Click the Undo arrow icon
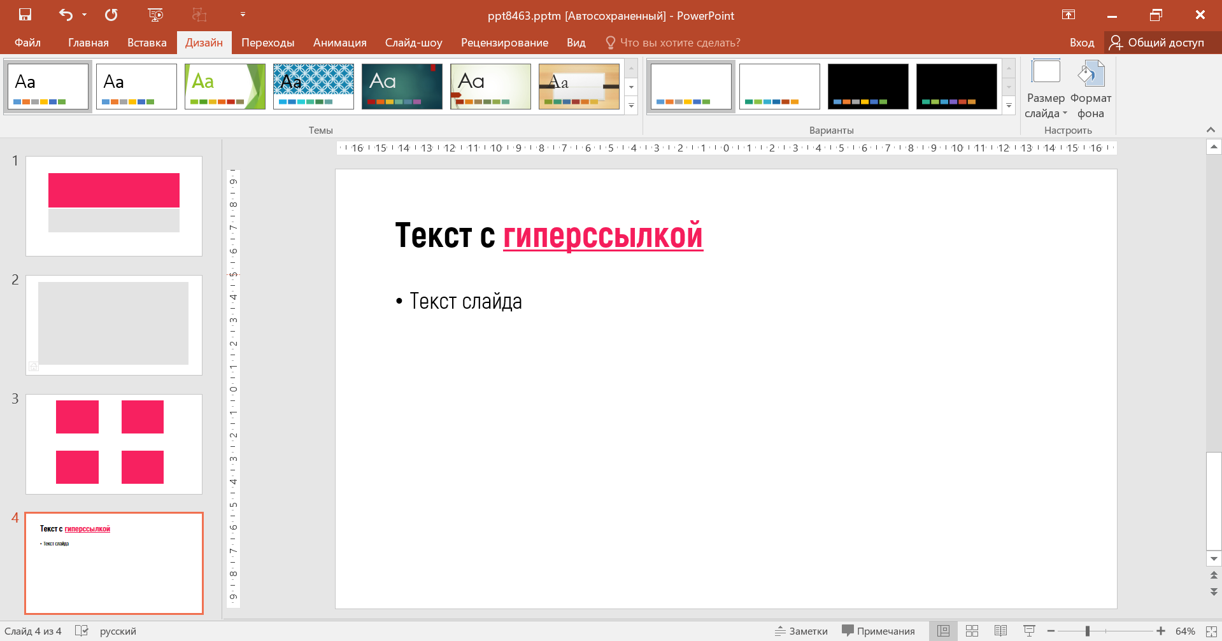 tap(66, 15)
